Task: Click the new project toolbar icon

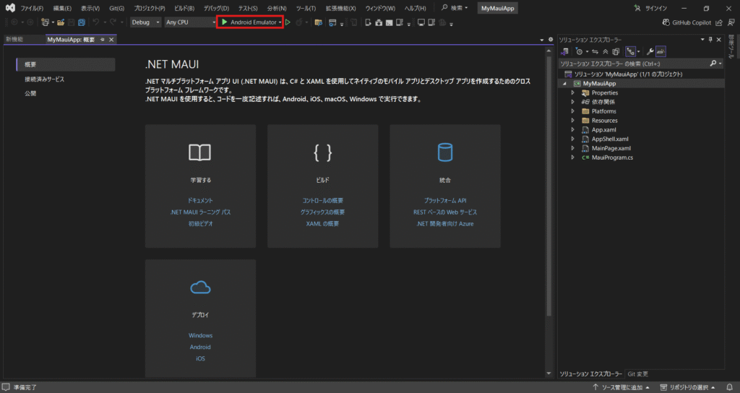Action: tap(45, 22)
